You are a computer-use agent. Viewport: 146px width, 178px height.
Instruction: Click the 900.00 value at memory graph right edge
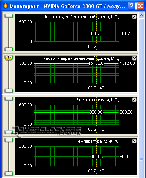coord(126,112)
